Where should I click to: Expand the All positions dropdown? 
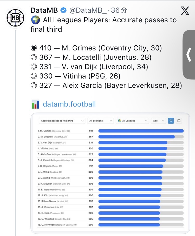[x=100, y=121]
